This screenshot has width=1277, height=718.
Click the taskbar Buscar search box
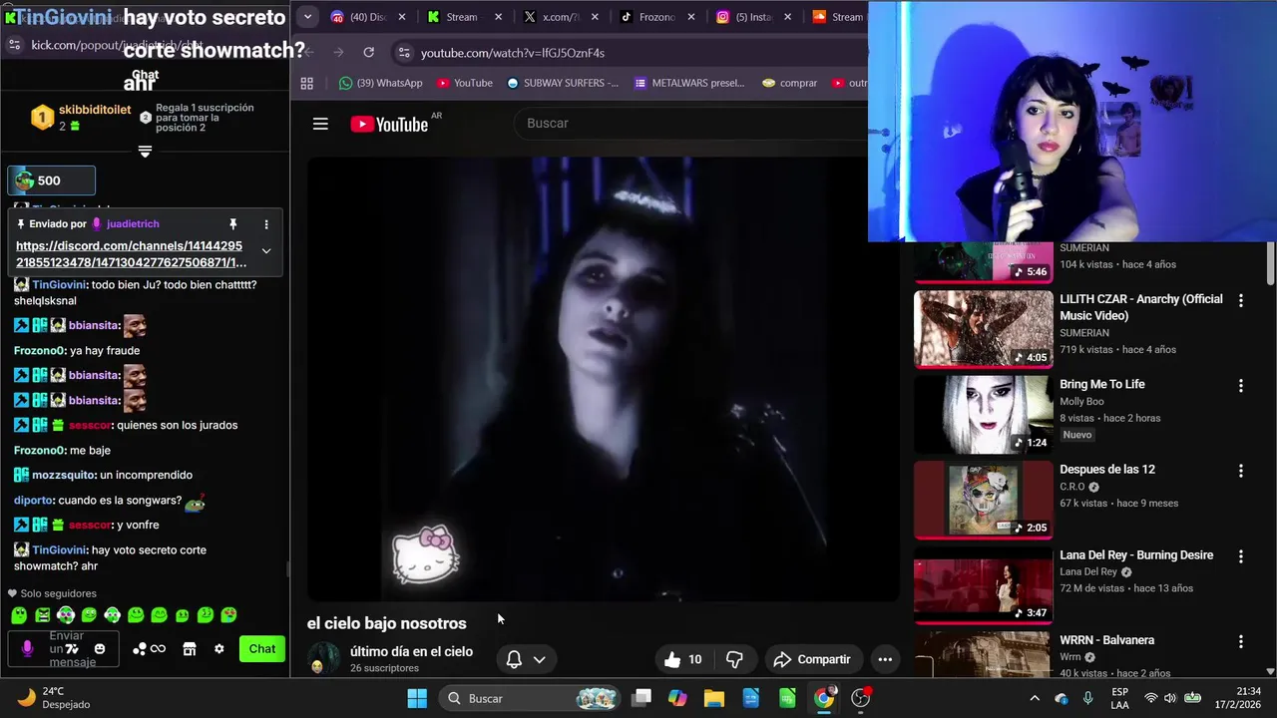pos(531,698)
